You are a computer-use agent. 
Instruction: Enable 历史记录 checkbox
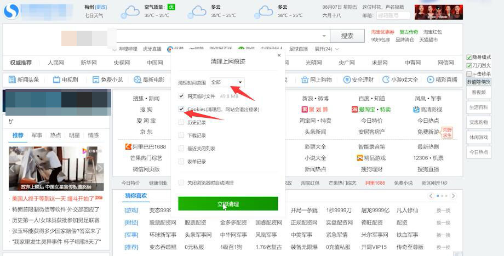181,122
